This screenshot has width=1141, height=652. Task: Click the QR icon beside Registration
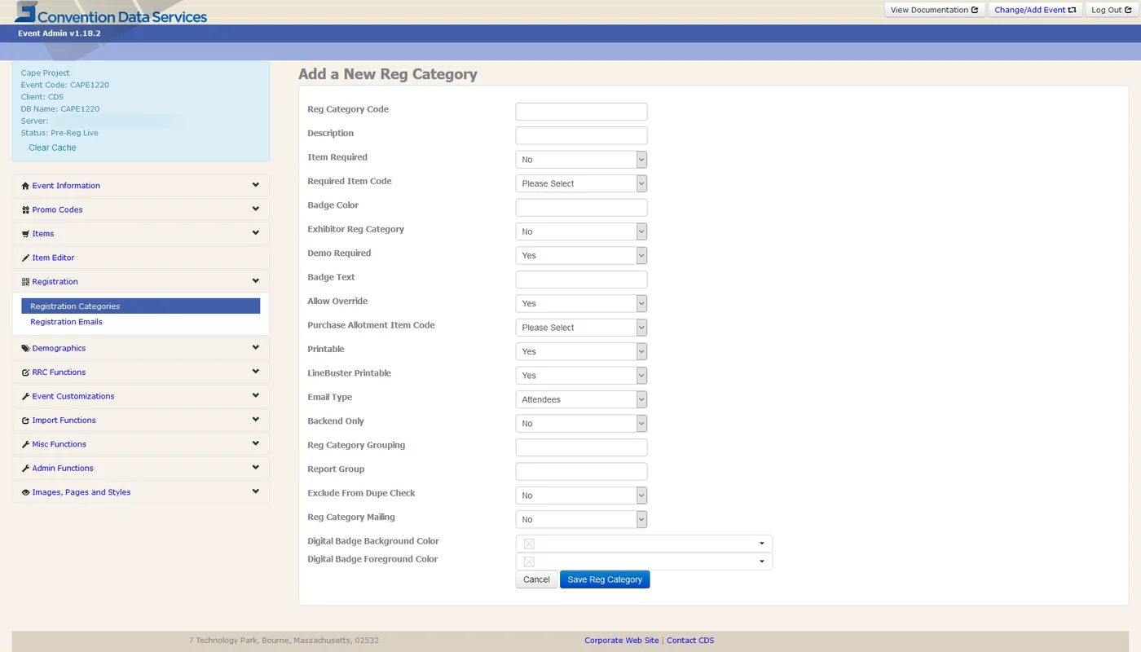(25, 282)
